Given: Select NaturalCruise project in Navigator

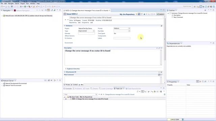Looking at the screenshot, I should [x=29, y=16].
